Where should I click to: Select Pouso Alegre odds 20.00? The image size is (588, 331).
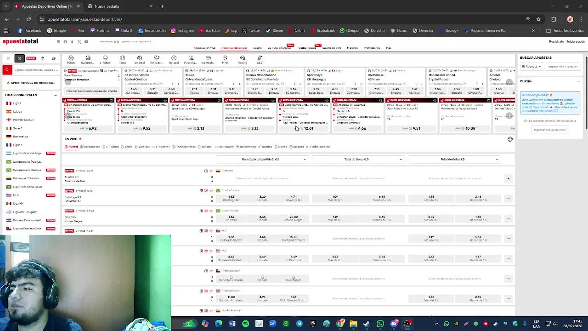click(294, 218)
